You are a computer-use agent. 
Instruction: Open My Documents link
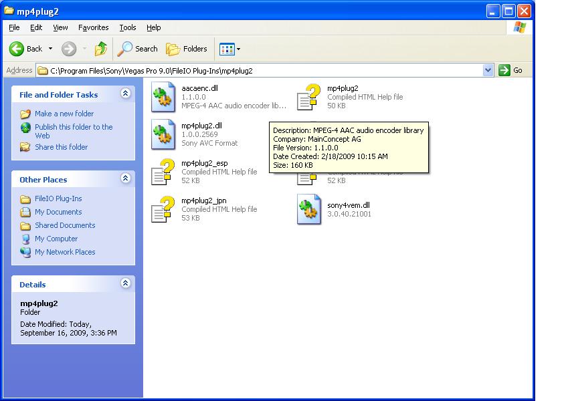click(x=58, y=212)
